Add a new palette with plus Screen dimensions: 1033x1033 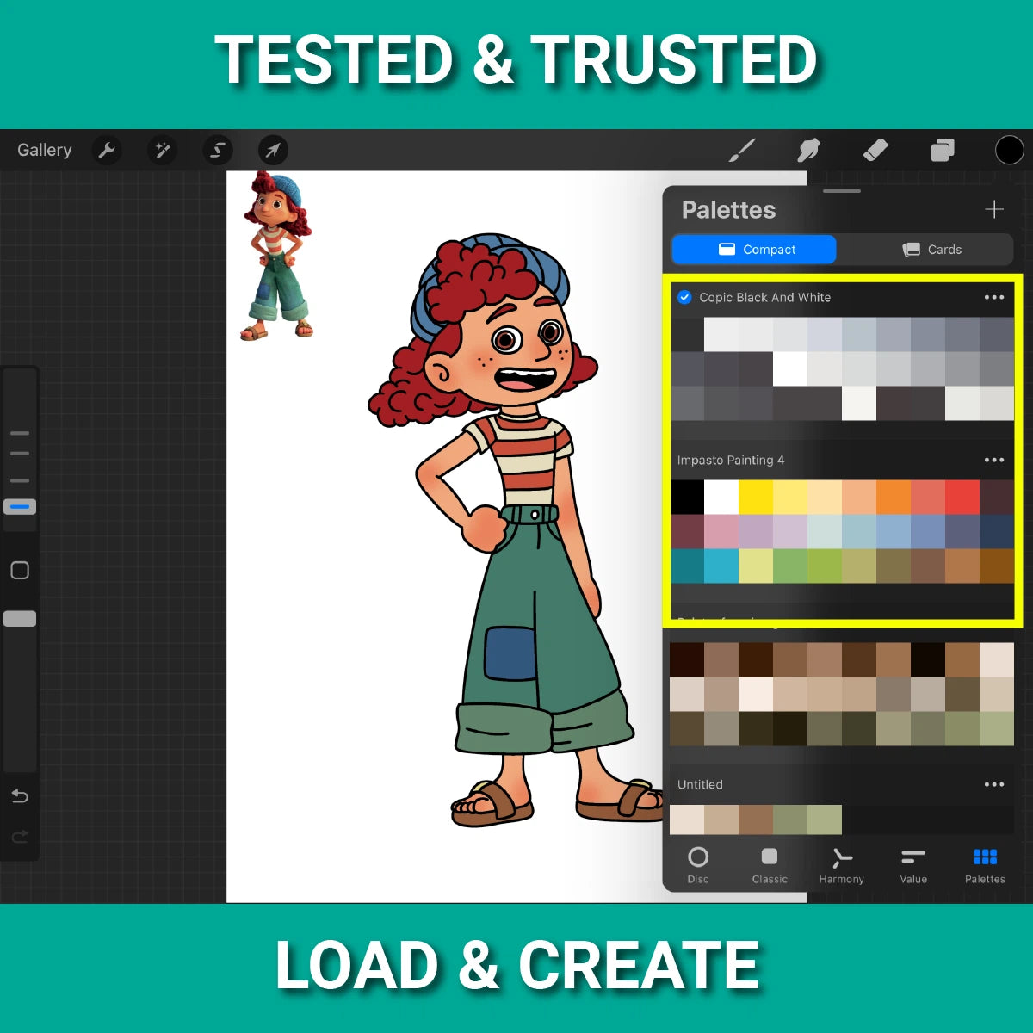(x=994, y=209)
